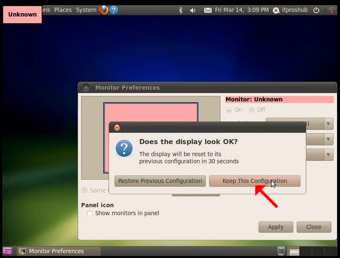This screenshot has height=258, width=340.
Task: Open the Places menu
Action: 63,10
